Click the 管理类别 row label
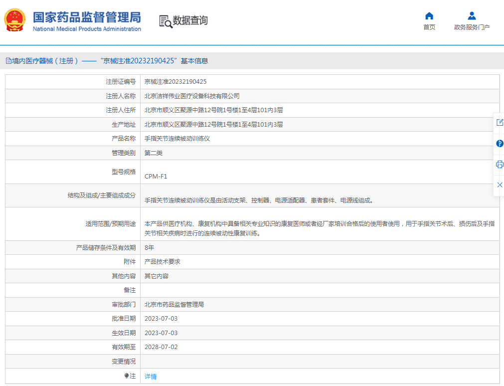 click(124, 153)
